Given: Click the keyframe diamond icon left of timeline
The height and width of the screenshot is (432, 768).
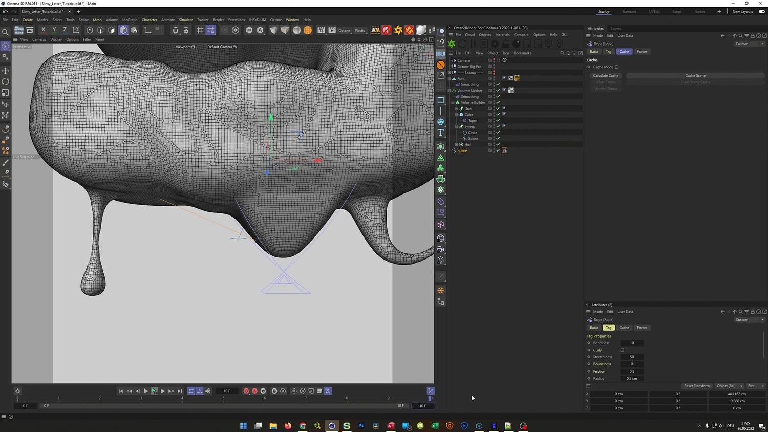Looking at the screenshot, I should pyautogui.click(x=17, y=391).
